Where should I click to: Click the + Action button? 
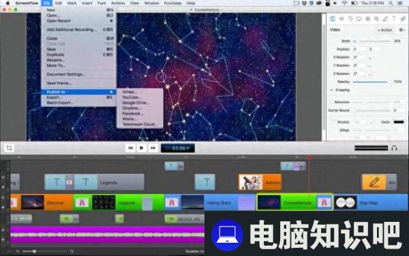384,30
